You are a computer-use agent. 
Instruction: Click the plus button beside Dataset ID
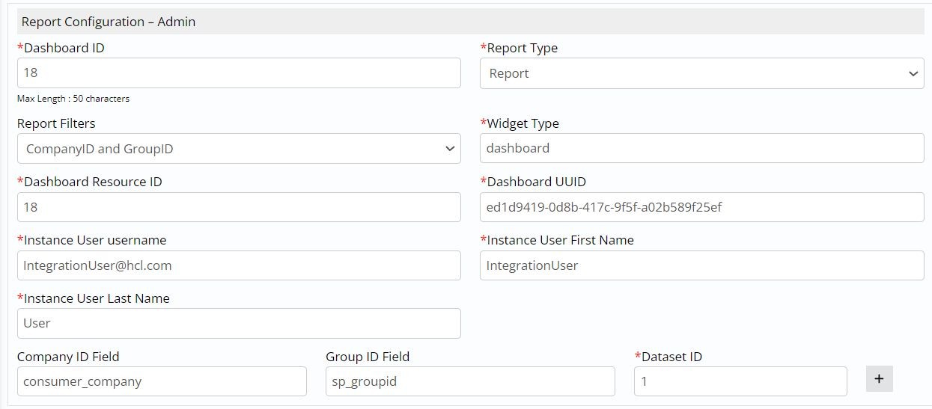[x=879, y=379]
